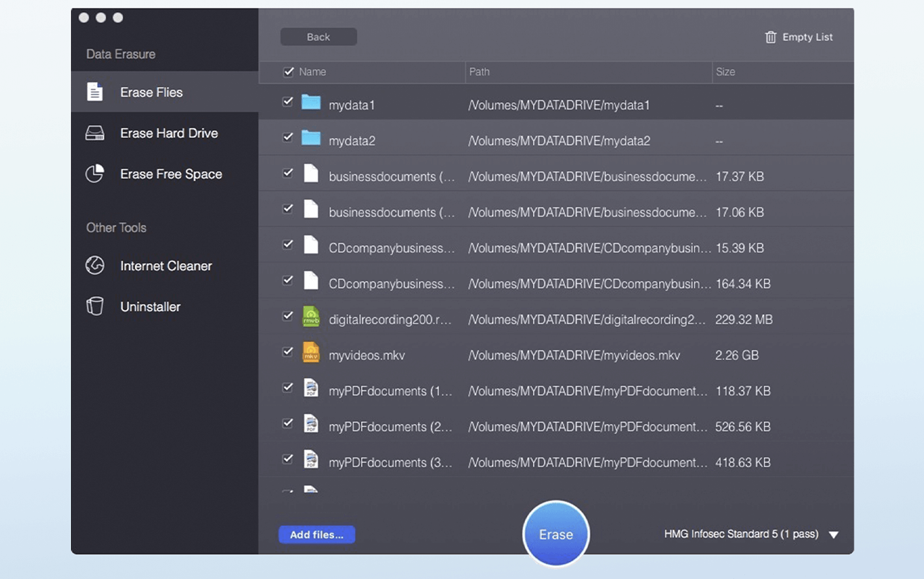
Task: Select the CDcompanybusiness name in the 15.39 KB row
Action: click(392, 248)
